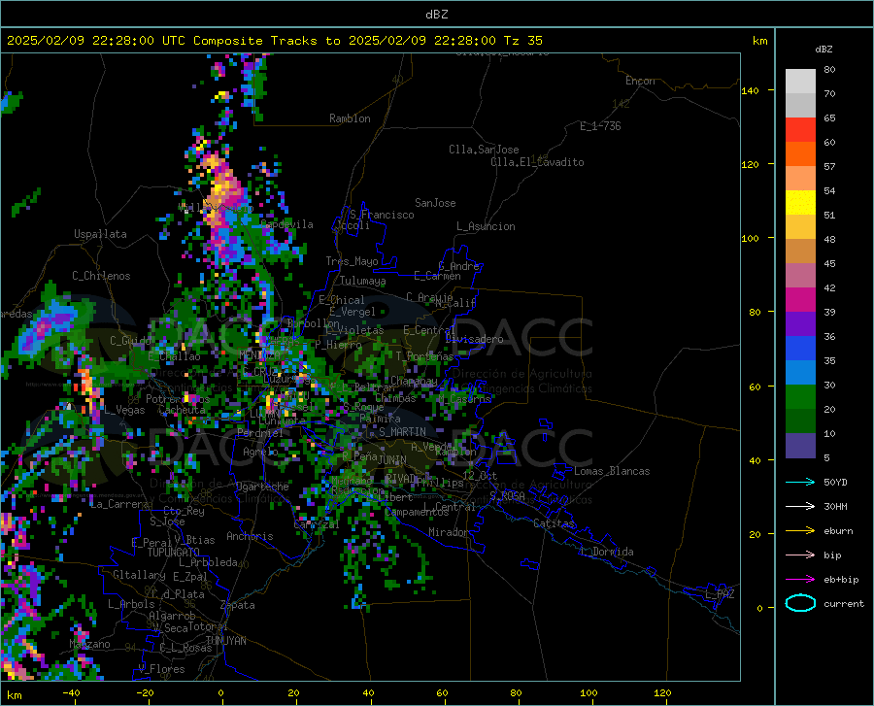Click the 'Tz 35' text in header
Screen dimensions: 874x706
point(522,41)
